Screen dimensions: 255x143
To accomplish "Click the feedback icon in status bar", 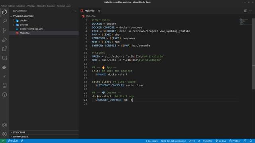I will pos(245,141).
